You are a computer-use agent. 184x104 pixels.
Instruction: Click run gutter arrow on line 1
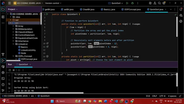[47, 14]
